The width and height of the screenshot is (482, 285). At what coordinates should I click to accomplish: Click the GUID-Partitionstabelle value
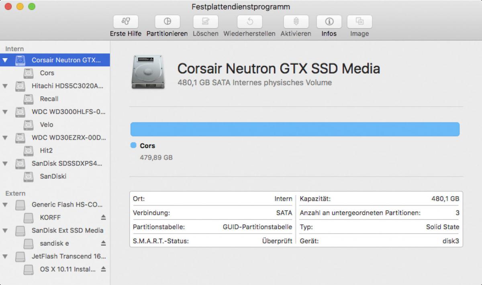[257, 227]
